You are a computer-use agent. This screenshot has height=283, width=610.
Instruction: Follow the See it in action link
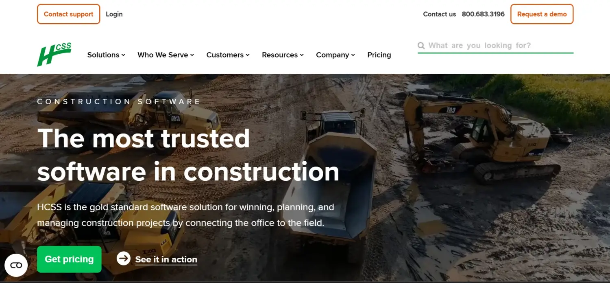pos(166,259)
